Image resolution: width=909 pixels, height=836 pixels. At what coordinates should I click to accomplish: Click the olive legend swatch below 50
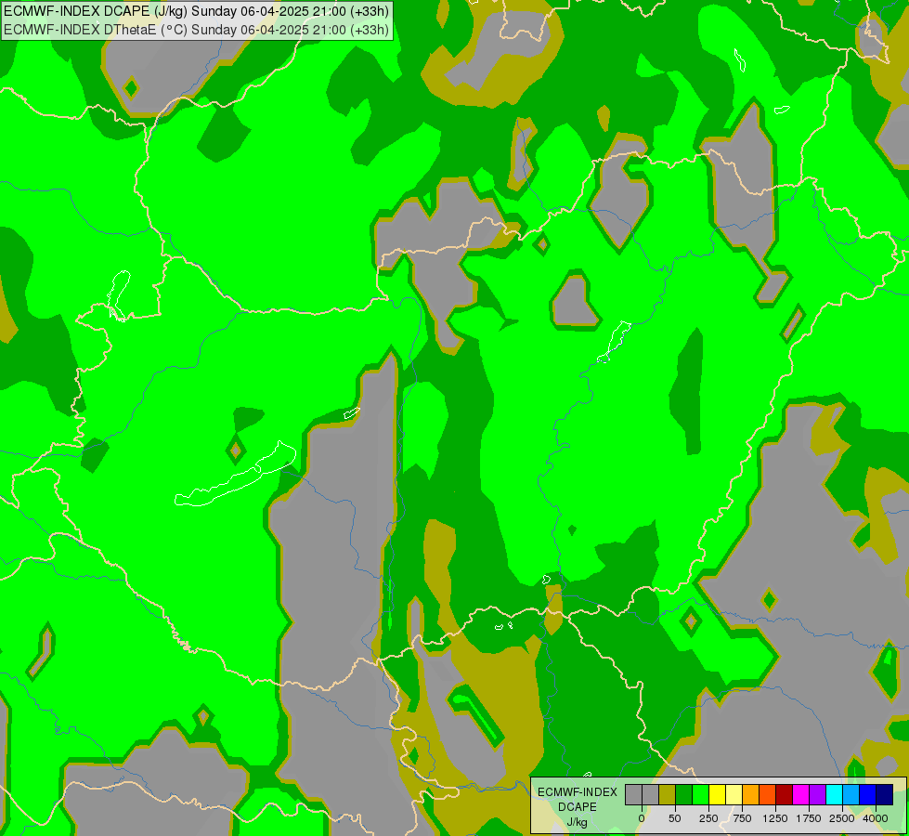(x=668, y=794)
